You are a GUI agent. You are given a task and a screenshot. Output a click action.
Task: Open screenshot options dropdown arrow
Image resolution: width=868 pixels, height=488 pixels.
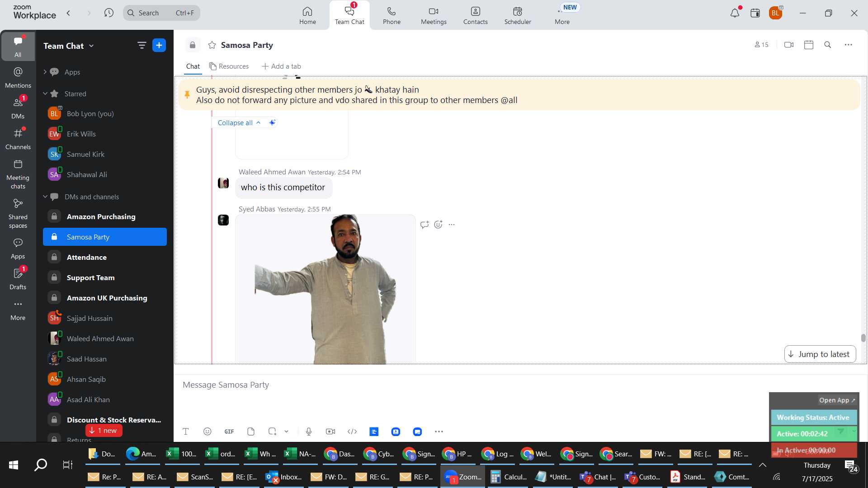pos(287,432)
